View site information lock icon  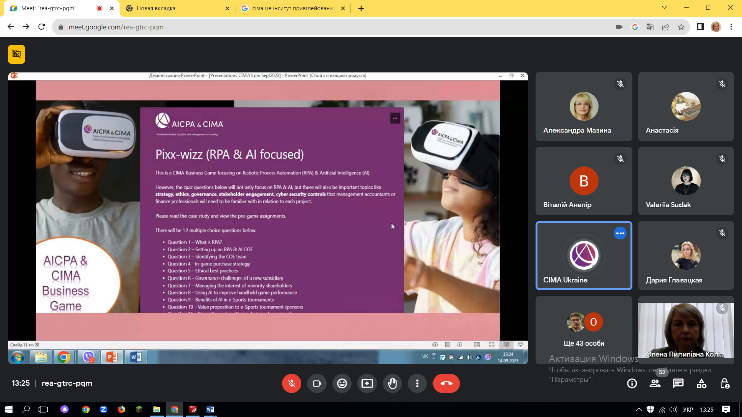pyautogui.click(x=60, y=27)
